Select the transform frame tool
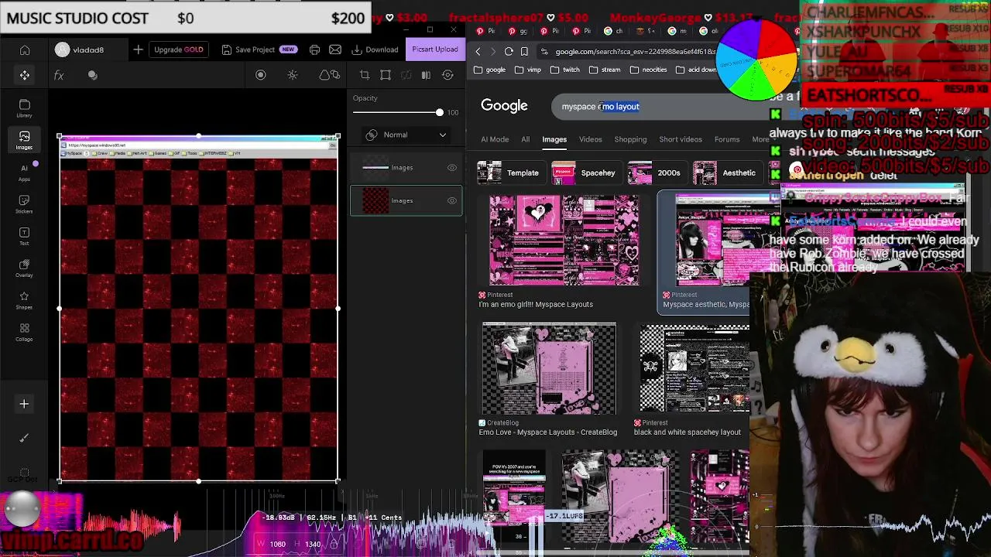Screen dimensions: 991x557 [x=386, y=75]
